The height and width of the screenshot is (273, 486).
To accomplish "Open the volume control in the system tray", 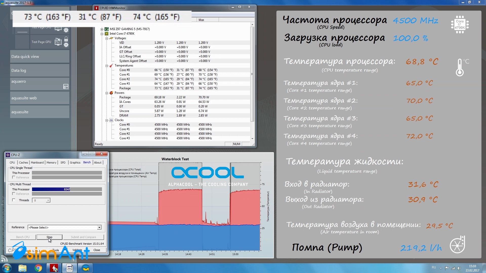I will pyautogui.click(x=459, y=268).
